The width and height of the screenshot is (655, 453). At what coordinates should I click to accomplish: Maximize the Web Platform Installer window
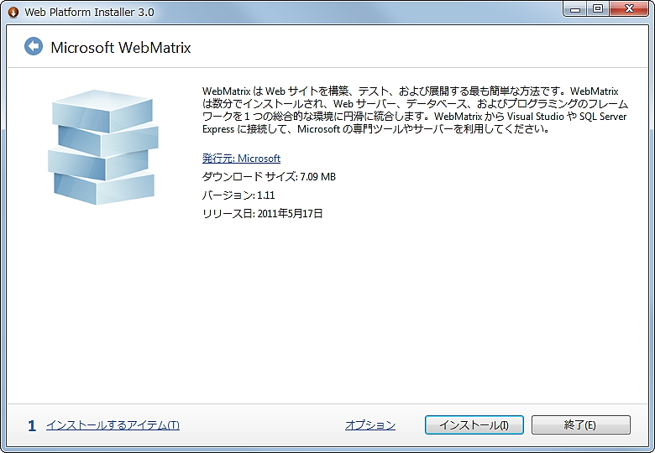point(598,8)
